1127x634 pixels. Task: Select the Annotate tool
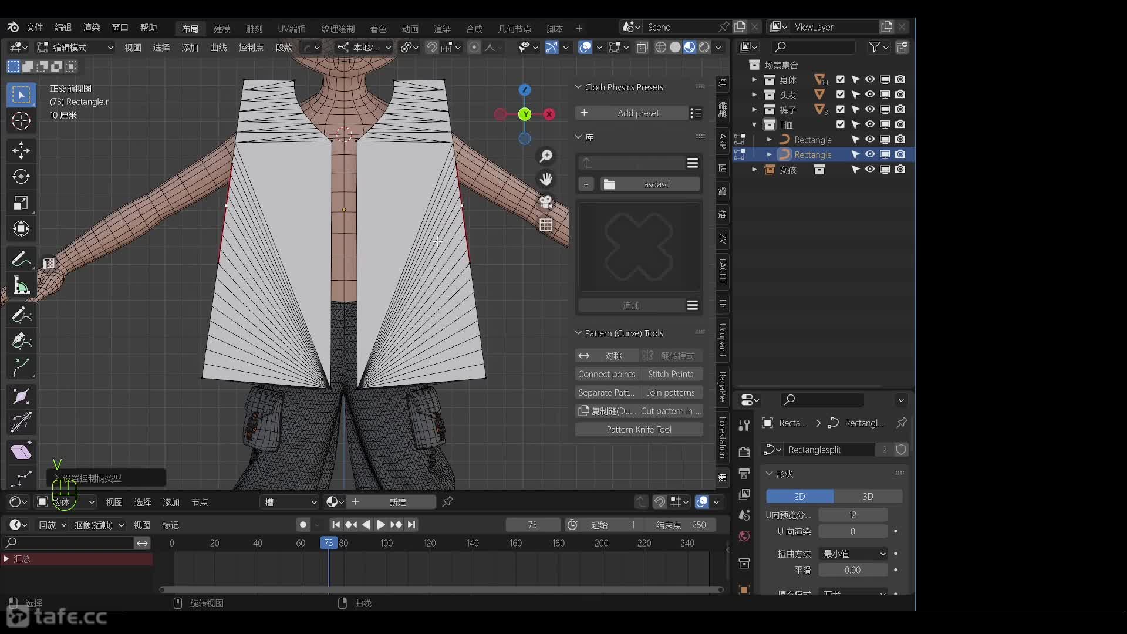[21, 258]
